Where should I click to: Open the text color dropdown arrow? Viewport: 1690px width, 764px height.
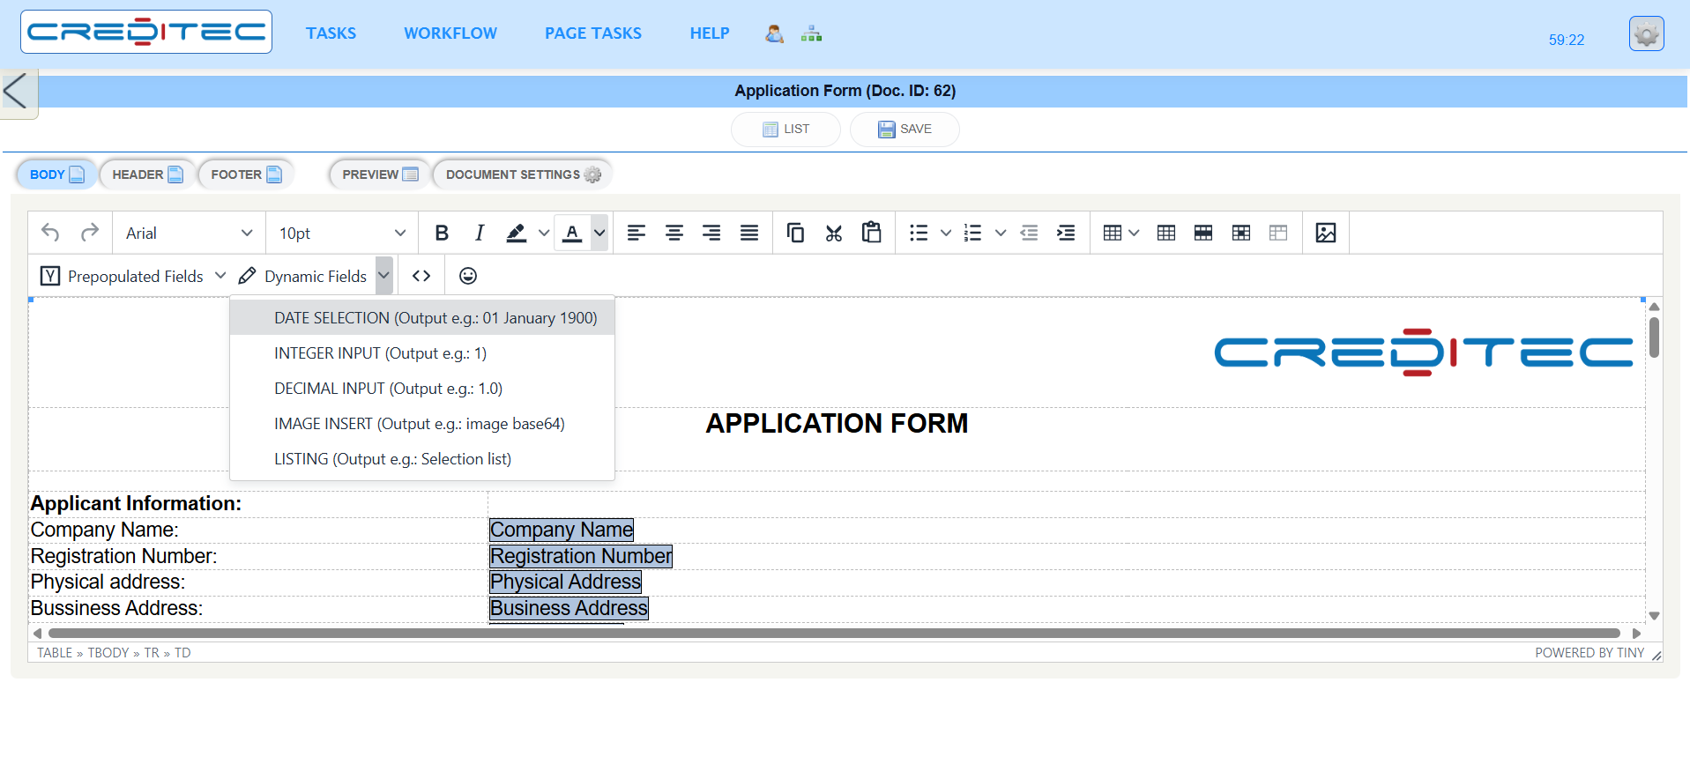(599, 233)
